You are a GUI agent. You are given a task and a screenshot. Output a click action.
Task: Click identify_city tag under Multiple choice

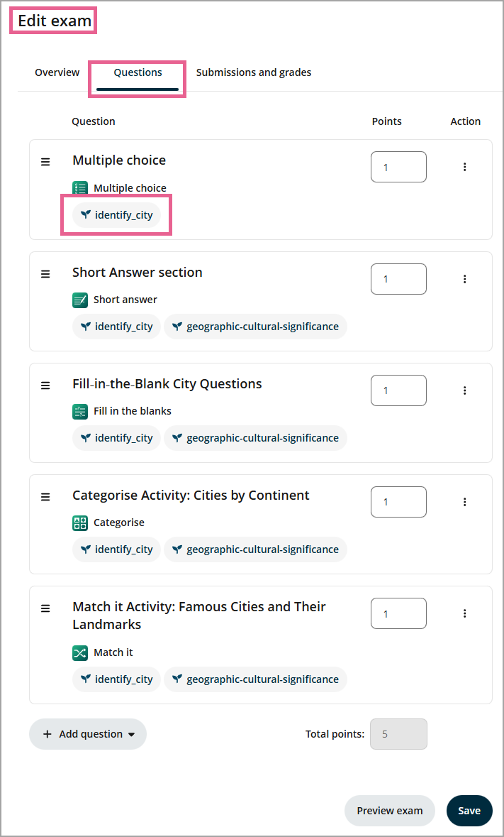pos(117,215)
